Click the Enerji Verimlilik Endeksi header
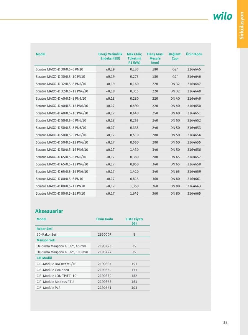Viewport: 248px width, 335px height. point(110,56)
